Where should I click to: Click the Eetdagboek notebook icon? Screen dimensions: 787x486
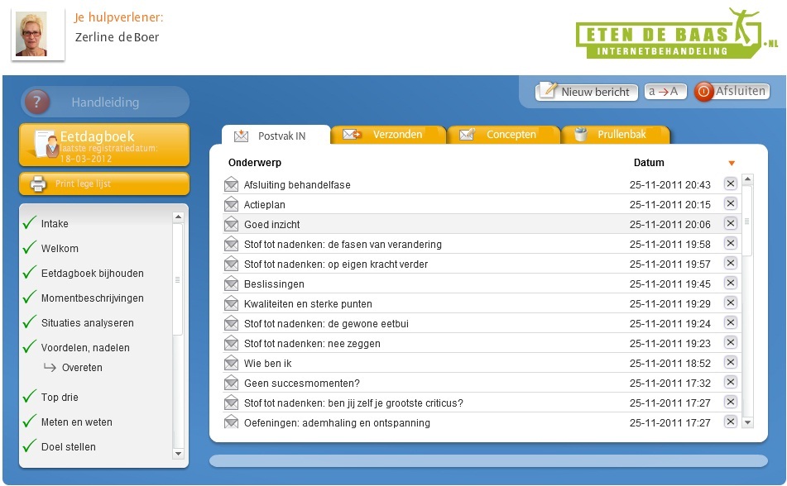(x=45, y=145)
